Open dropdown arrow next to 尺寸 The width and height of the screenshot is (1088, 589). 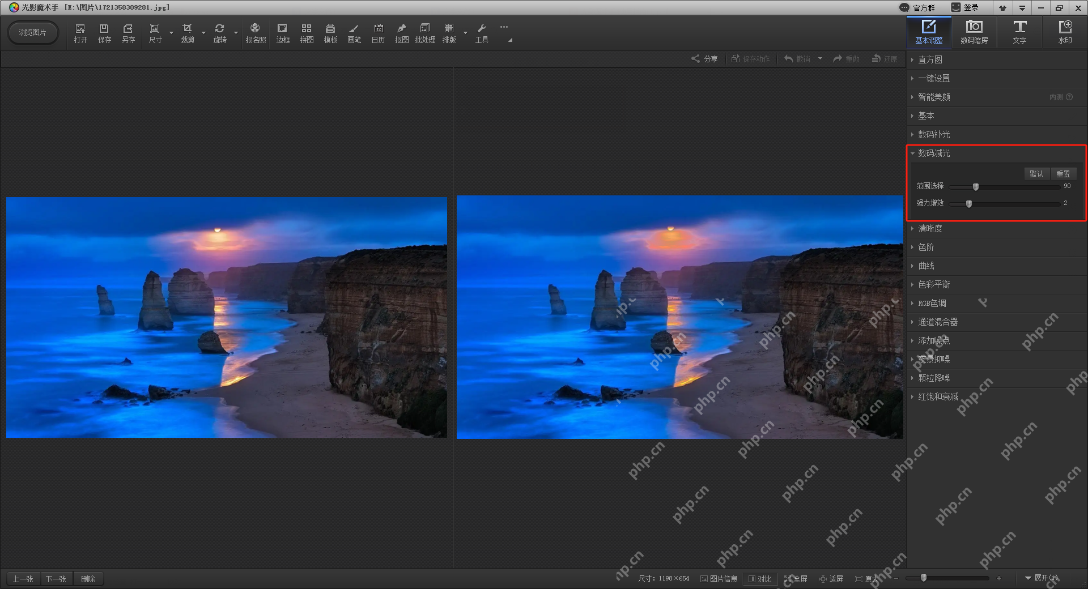pos(171,33)
